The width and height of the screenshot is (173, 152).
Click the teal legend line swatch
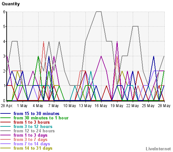[x=5, y=126]
